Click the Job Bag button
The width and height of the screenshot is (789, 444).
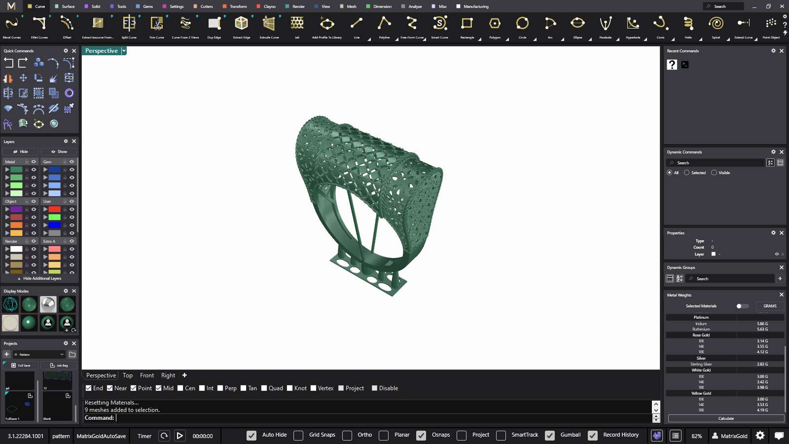pyautogui.click(x=59, y=366)
